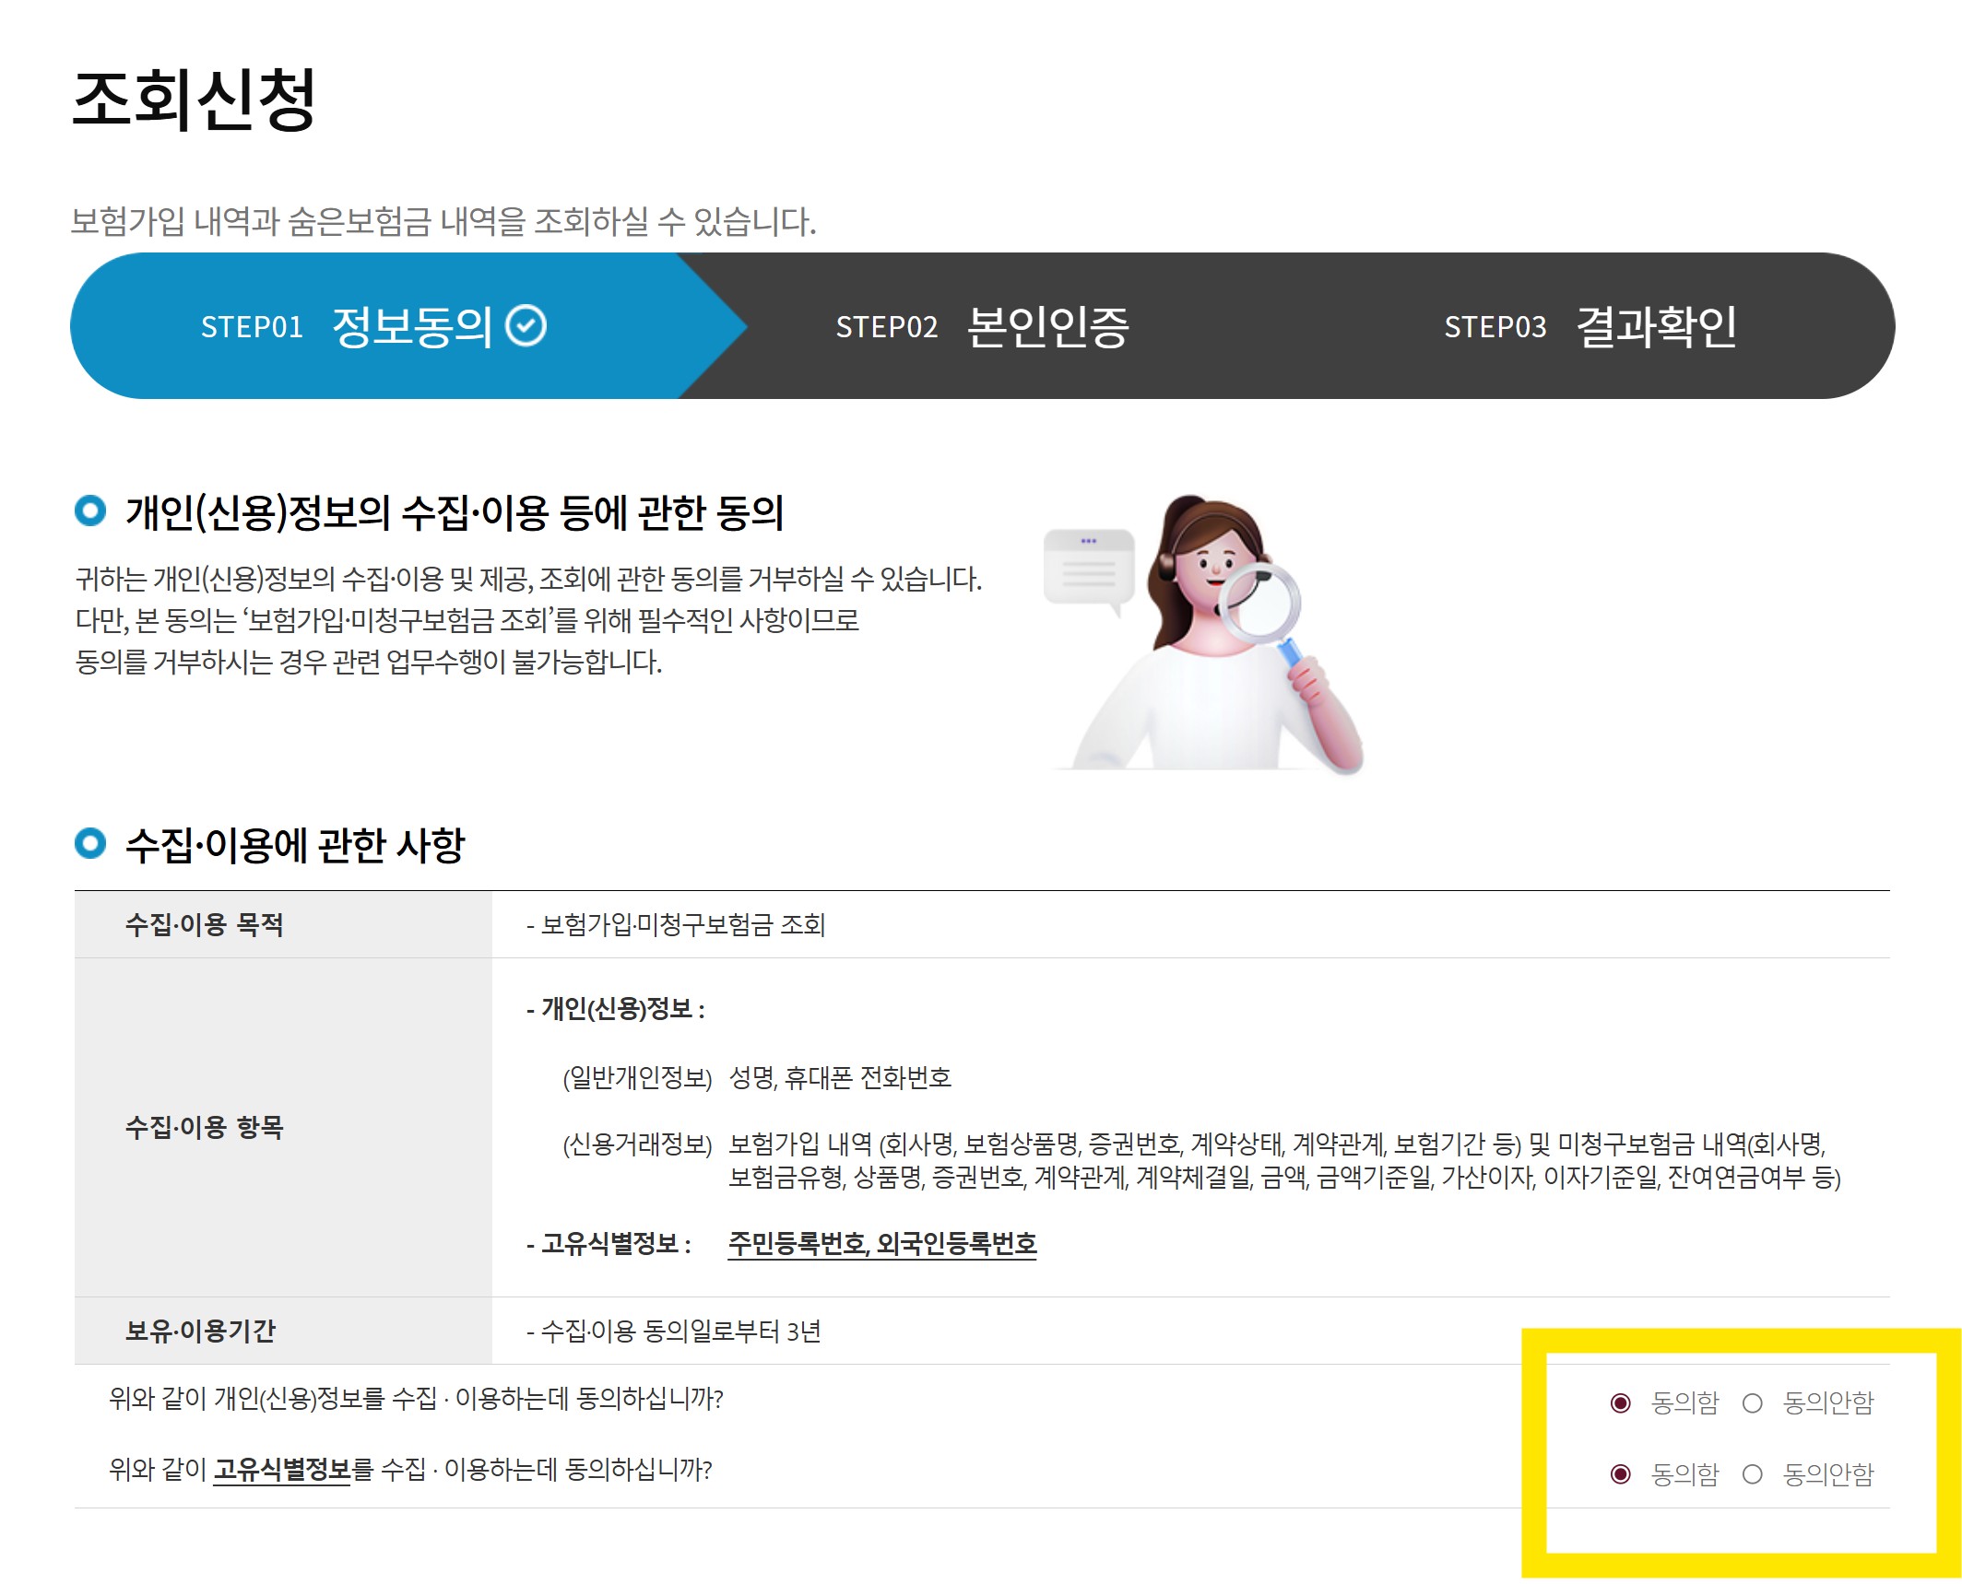
Task: Click the speech bubble graphic beside the illustration
Action: click(x=1088, y=564)
